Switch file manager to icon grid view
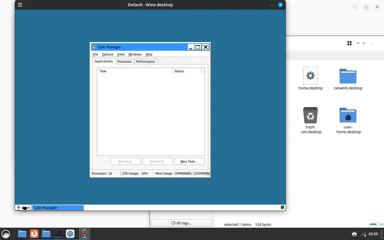Viewport: 384px width, 240px height. 349,43
